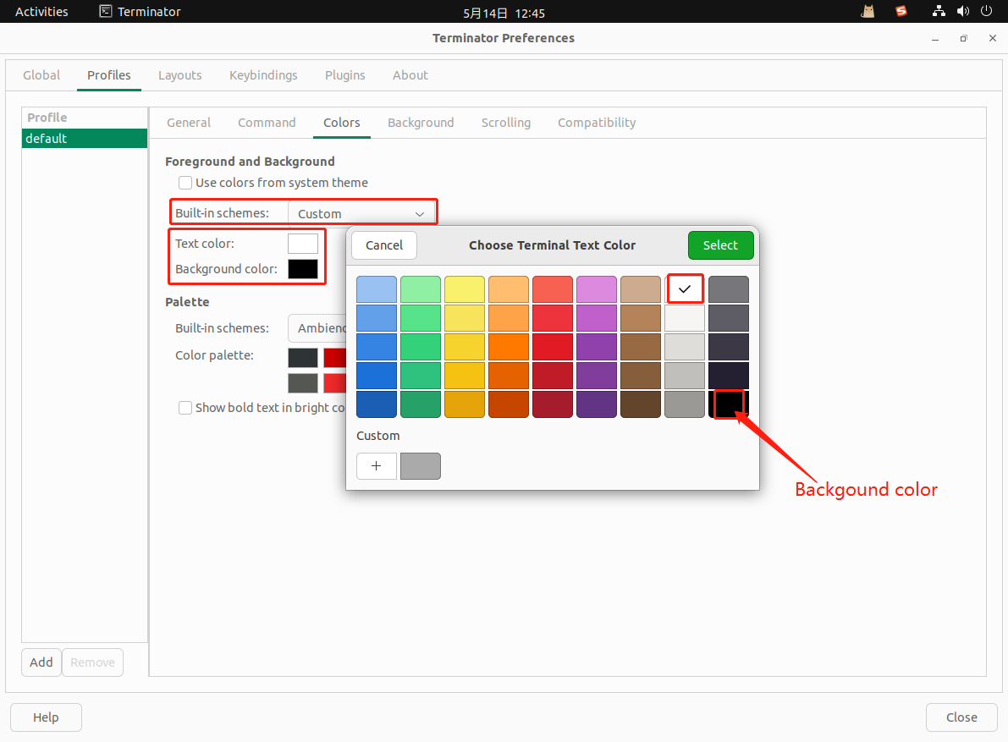The width and height of the screenshot is (1008, 742).
Task: Pick the lightest red swatch
Action: (553, 289)
